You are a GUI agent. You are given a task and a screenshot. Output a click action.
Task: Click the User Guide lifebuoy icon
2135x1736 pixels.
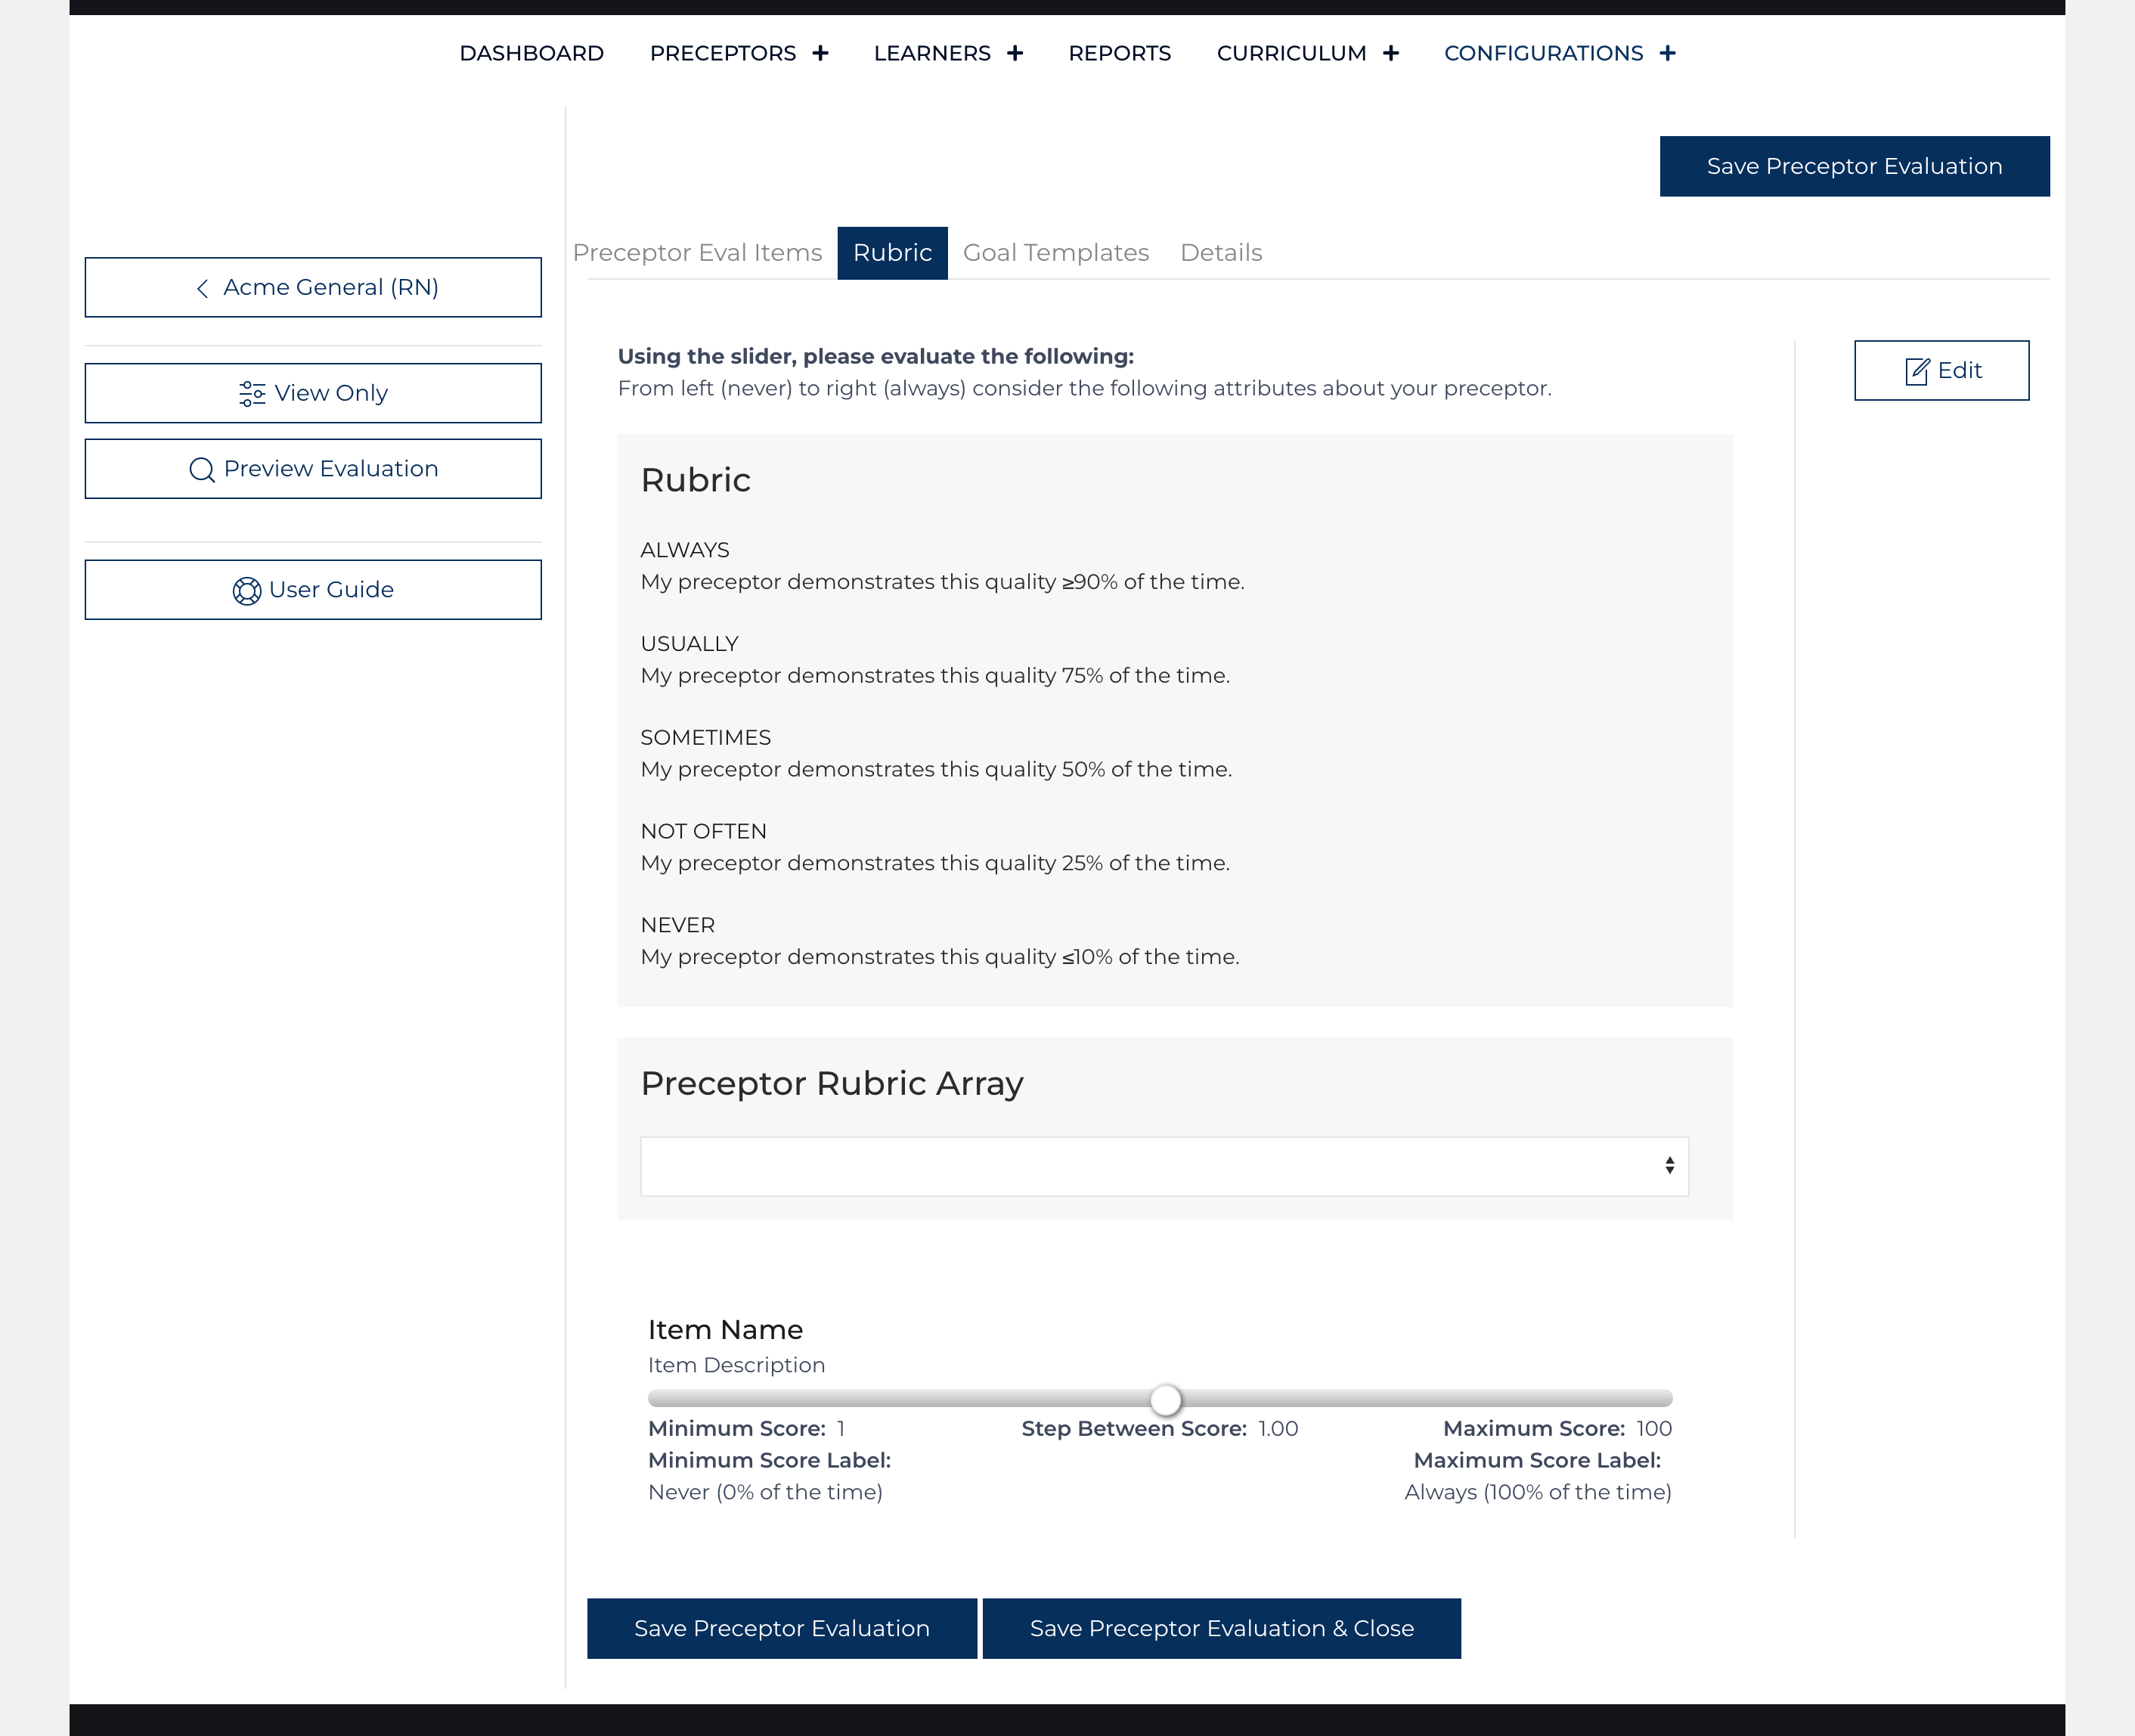pos(246,591)
